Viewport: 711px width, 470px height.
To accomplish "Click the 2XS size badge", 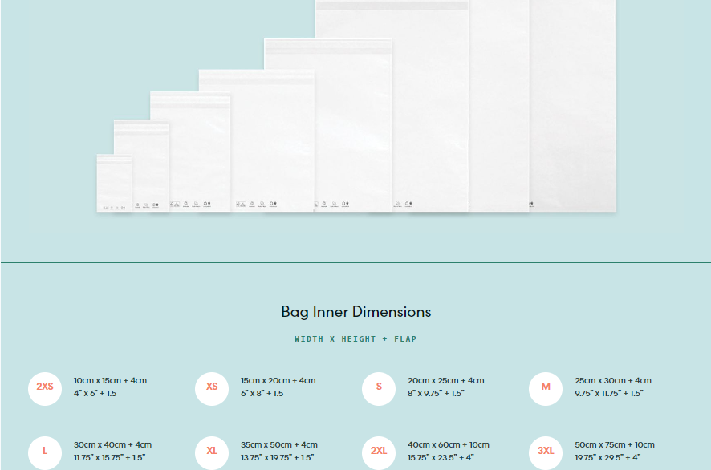I will [x=45, y=387].
